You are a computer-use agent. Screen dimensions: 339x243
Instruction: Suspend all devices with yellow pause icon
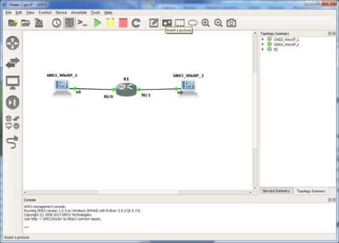point(110,23)
